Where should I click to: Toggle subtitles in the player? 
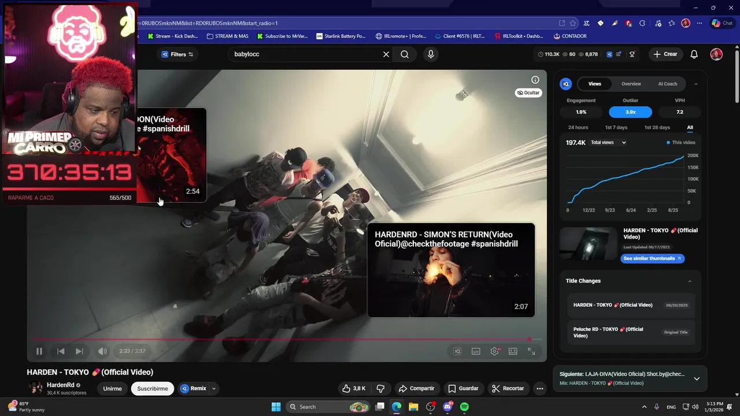476,351
